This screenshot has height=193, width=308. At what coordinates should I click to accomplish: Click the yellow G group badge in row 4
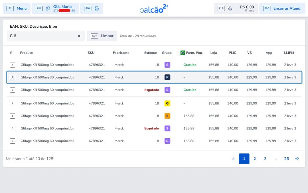click(167, 103)
